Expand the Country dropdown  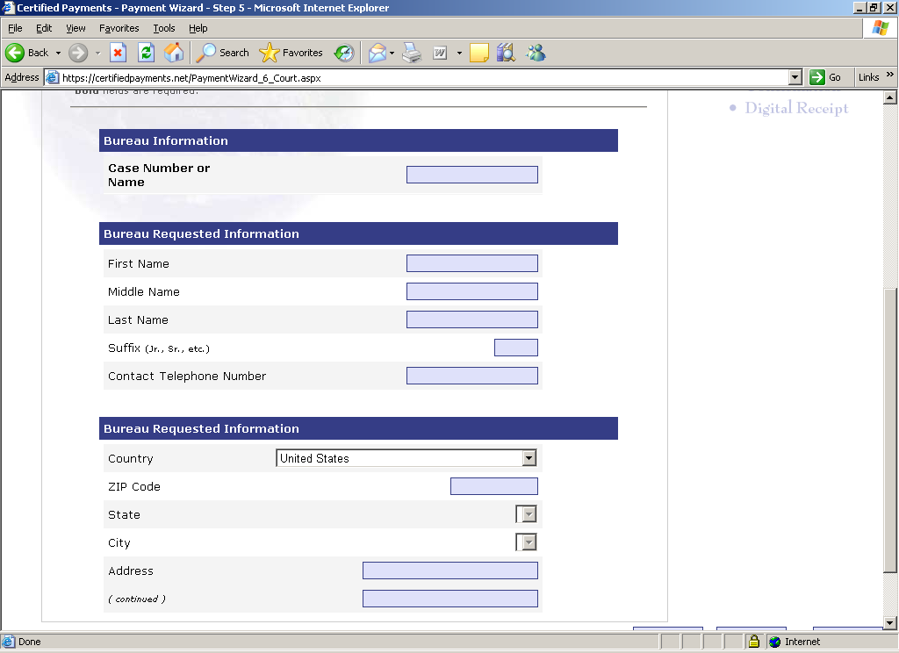pos(528,458)
